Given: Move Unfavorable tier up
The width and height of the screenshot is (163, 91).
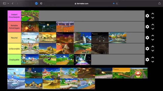Looking at the screenshot, I should pyautogui.click(x=153, y=47).
